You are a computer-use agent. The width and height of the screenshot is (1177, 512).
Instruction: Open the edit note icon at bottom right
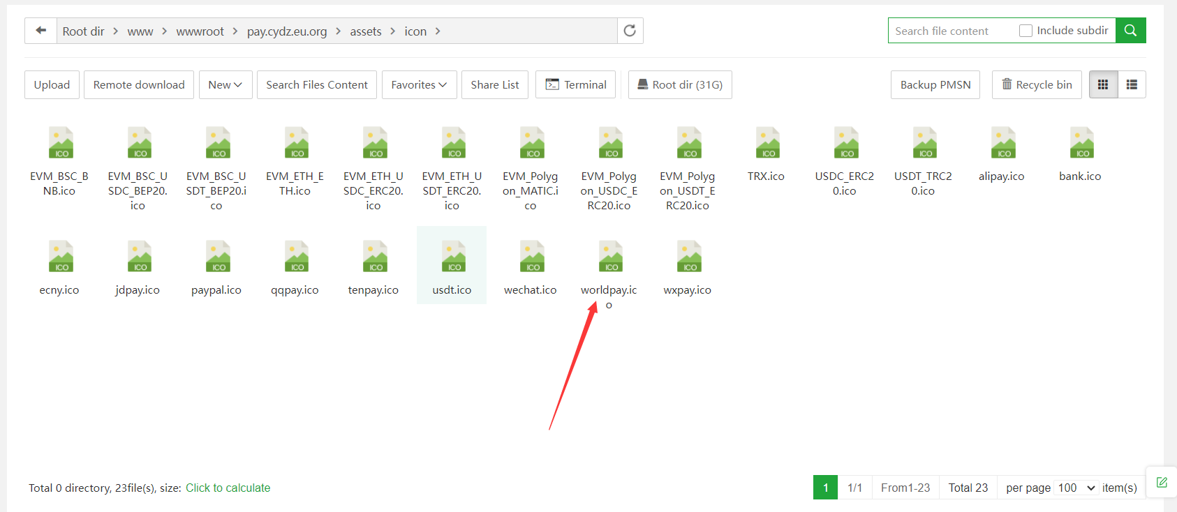1162,482
